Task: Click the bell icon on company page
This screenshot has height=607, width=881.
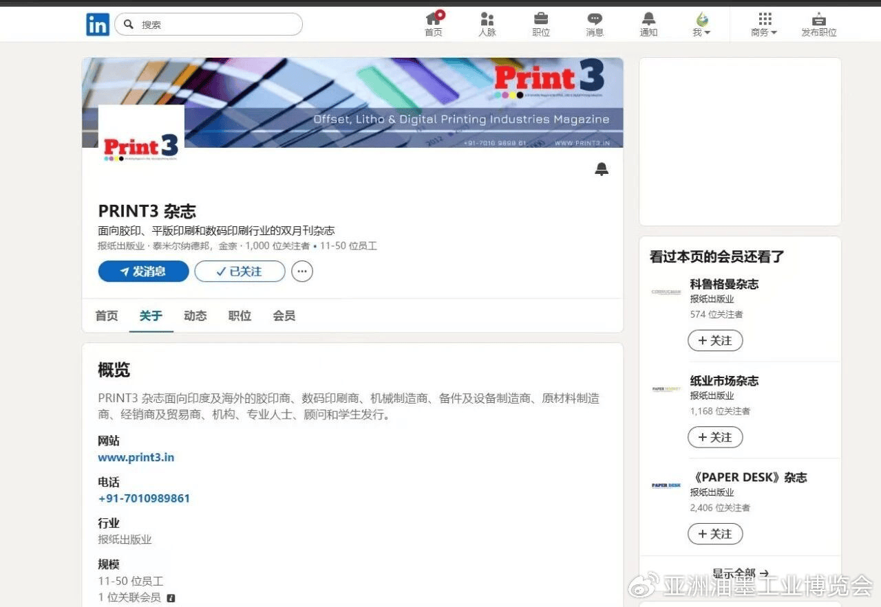Action: 602,169
